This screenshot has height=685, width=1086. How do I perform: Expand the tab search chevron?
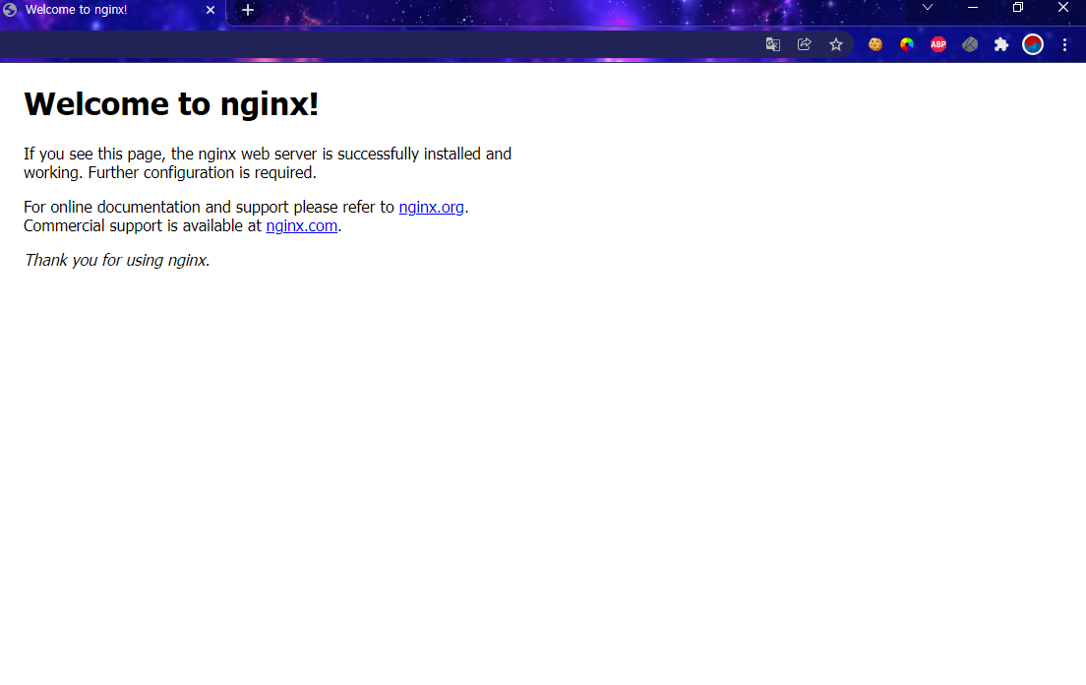(x=928, y=7)
